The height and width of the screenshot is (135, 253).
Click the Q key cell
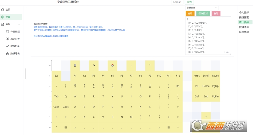pyautogui.click(x=66, y=97)
